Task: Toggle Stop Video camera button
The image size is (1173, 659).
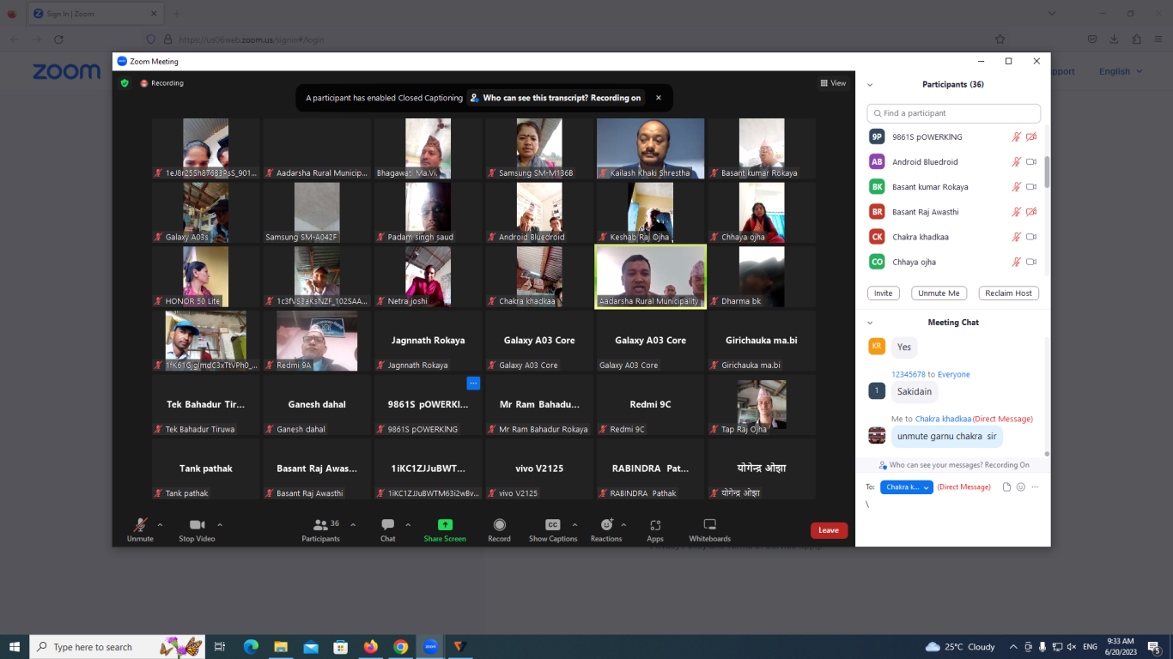Action: point(197,525)
